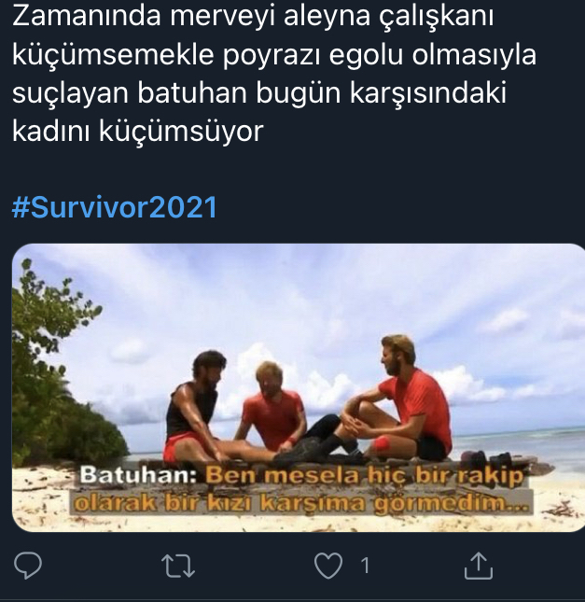Click the like count number 1
The image size is (585, 602).
(x=365, y=566)
